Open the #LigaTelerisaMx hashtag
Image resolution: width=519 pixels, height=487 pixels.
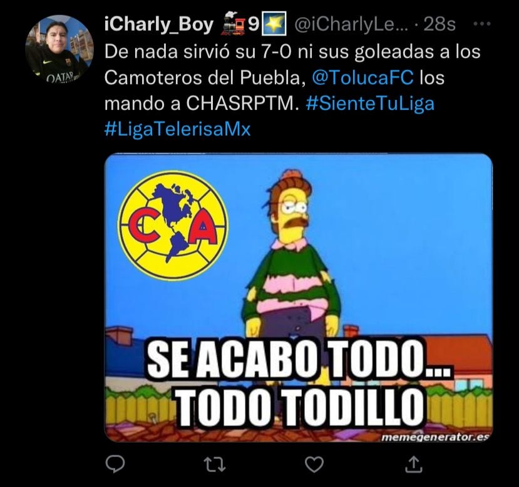click(177, 129)
